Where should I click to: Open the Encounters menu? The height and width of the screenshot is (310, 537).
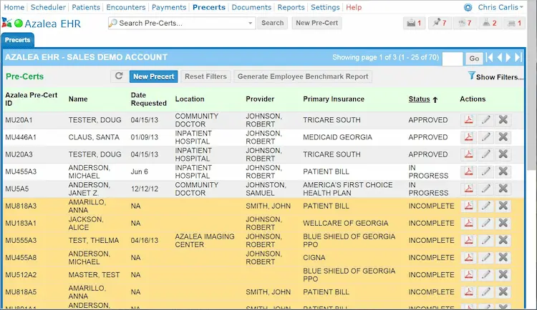click(x=126, y=7)
